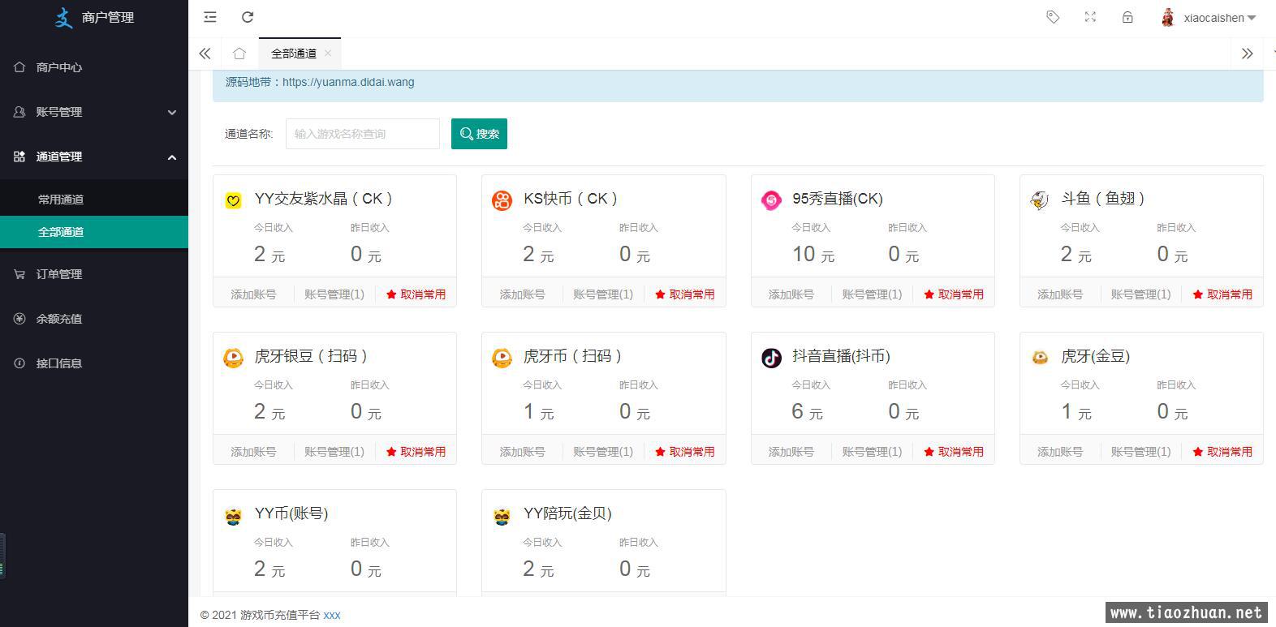Unfavorite KS快币 with 取消常用
This screenshot has height=627, width=1276.
pos(684,294)
